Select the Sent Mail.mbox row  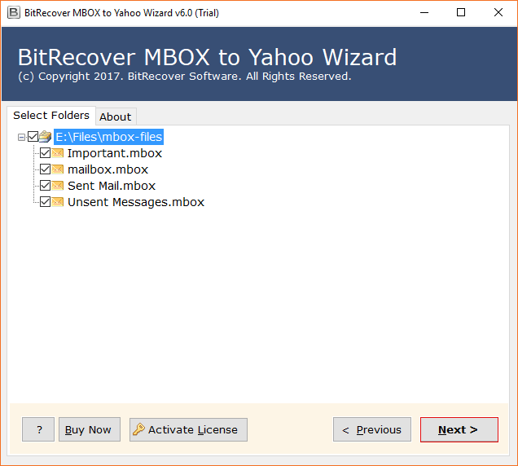112,186
